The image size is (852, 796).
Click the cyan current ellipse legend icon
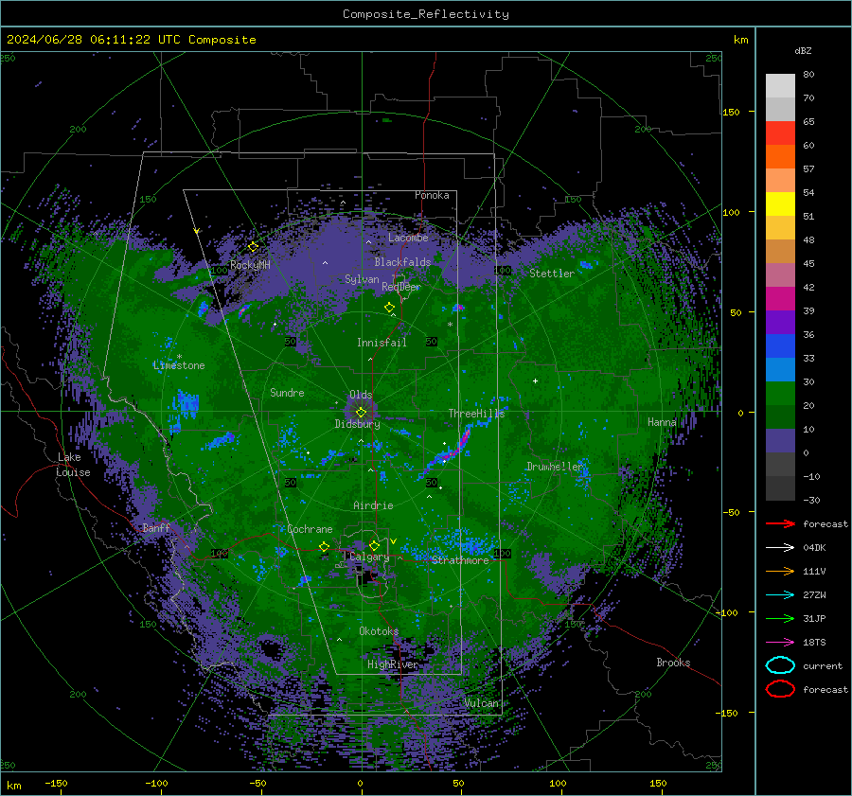pyautogui.click(x=780, y=665)
